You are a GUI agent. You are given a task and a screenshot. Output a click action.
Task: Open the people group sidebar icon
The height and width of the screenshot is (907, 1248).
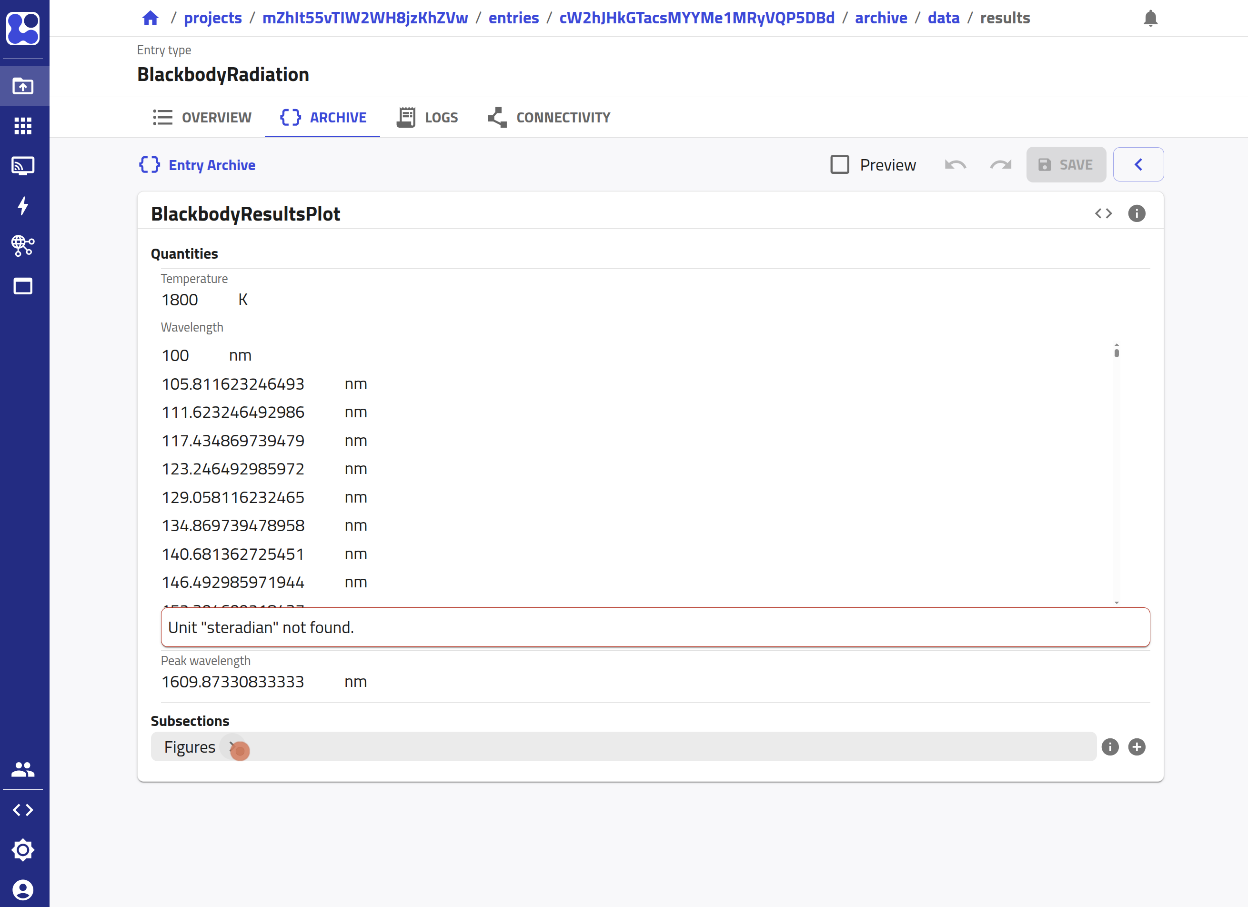pos(23,769)
